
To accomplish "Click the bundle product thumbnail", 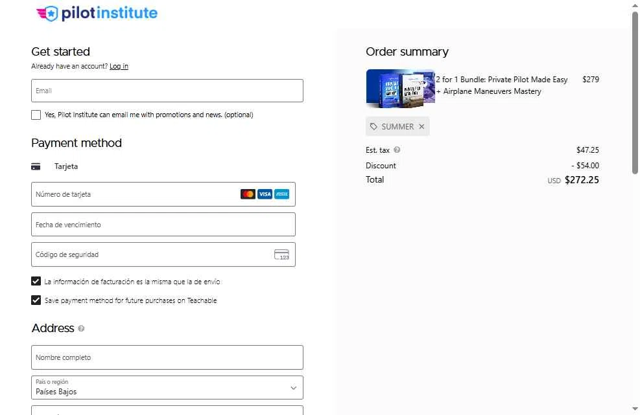I will click(x=401, y=89).
